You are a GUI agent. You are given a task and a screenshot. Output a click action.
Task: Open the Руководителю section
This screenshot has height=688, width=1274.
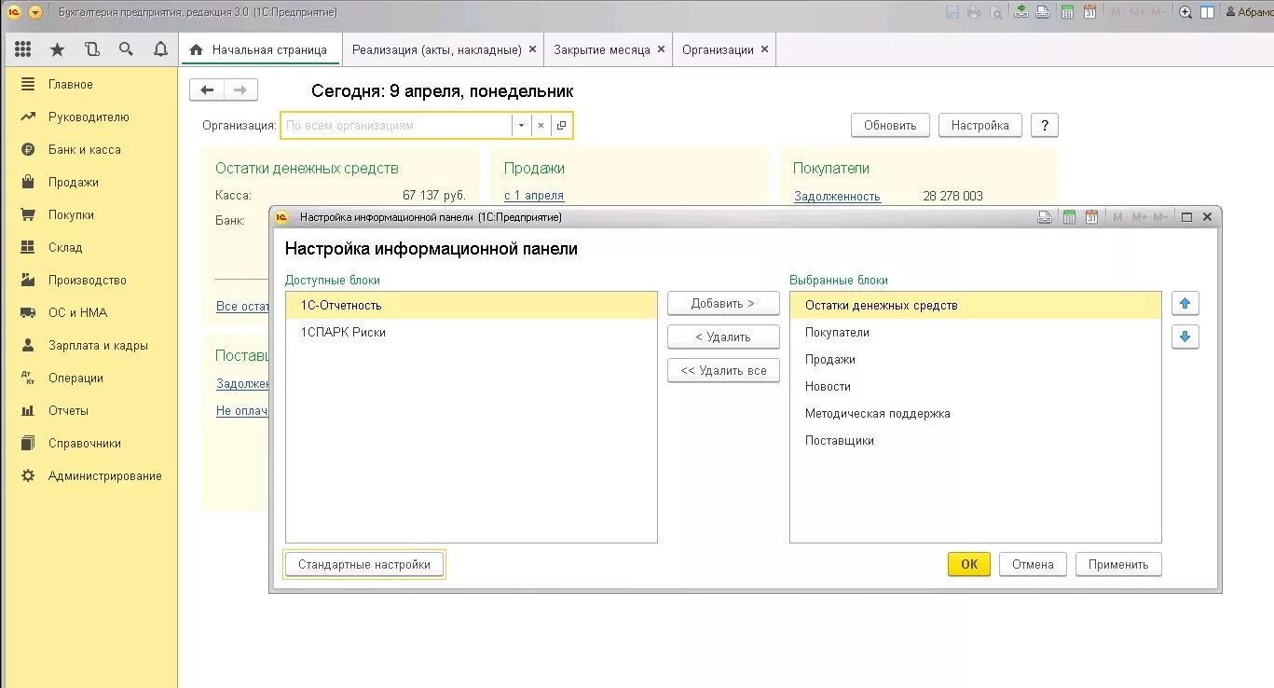pos(90,117)
